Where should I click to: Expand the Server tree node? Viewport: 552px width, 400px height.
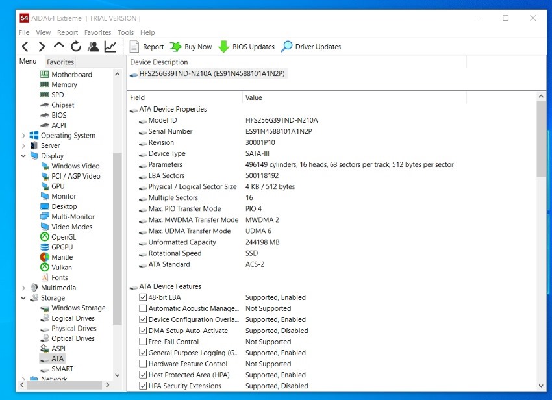[23, 145]
